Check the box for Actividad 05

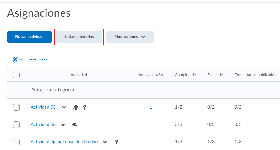coord(16,107)
